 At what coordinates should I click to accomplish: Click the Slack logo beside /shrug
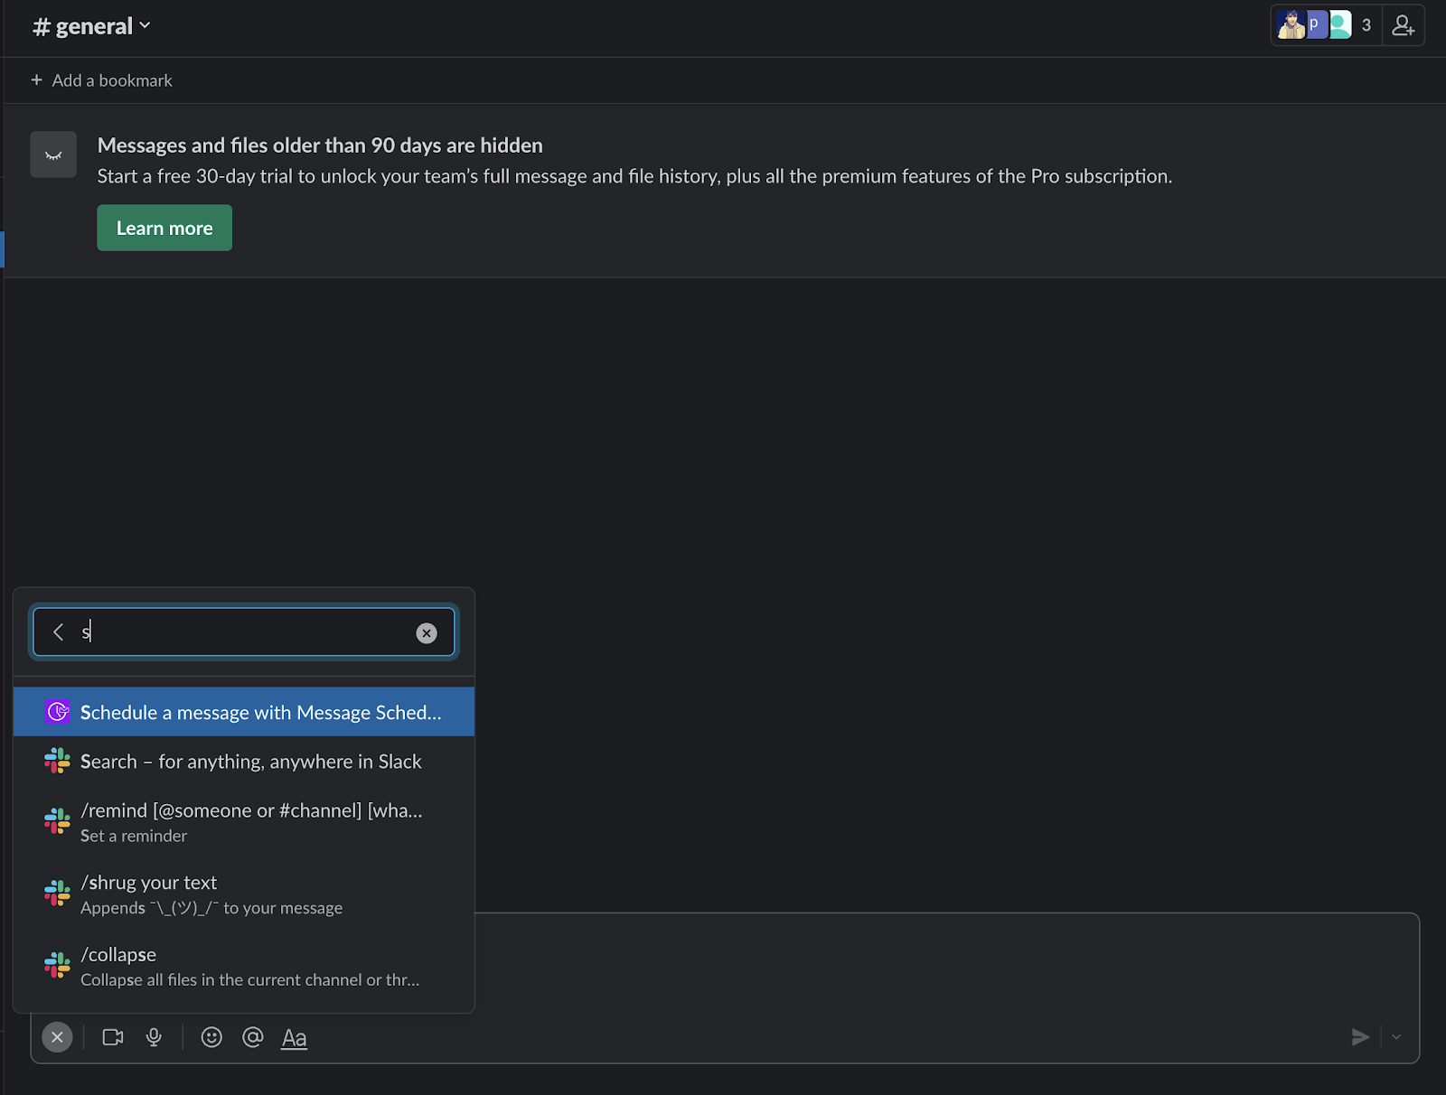click(58, 894)
